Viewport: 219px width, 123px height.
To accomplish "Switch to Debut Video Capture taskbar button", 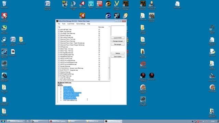I will coord(58,121).
